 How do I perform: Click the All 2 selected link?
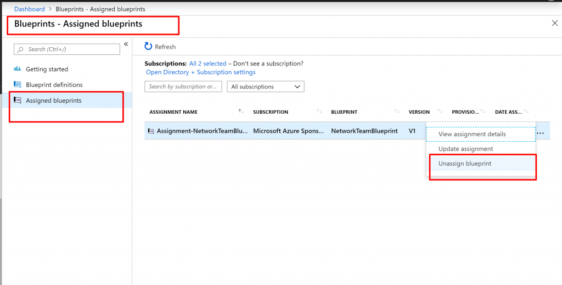tap(207, 64)
